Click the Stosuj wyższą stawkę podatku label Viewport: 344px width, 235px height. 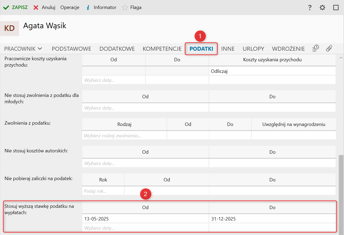click(39, 209)
